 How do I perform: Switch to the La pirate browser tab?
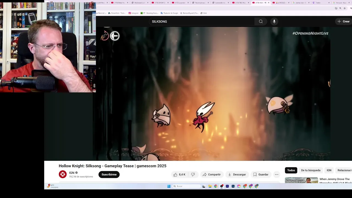click(180, 3)
